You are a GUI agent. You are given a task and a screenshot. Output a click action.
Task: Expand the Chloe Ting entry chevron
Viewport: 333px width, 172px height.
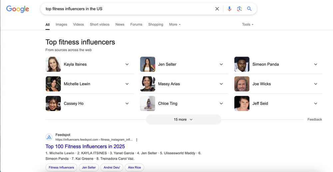pos(221,103)
